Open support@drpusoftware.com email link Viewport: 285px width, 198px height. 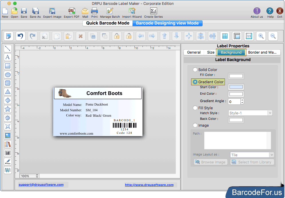(41, 185)
